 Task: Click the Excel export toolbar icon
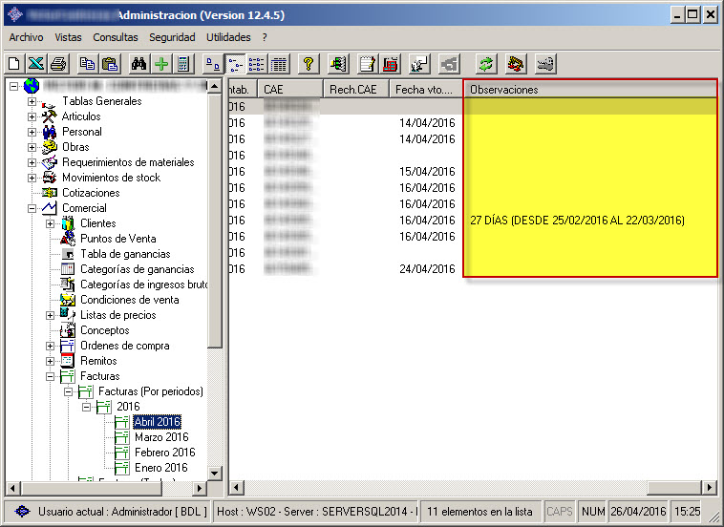(x=35, y=64)
